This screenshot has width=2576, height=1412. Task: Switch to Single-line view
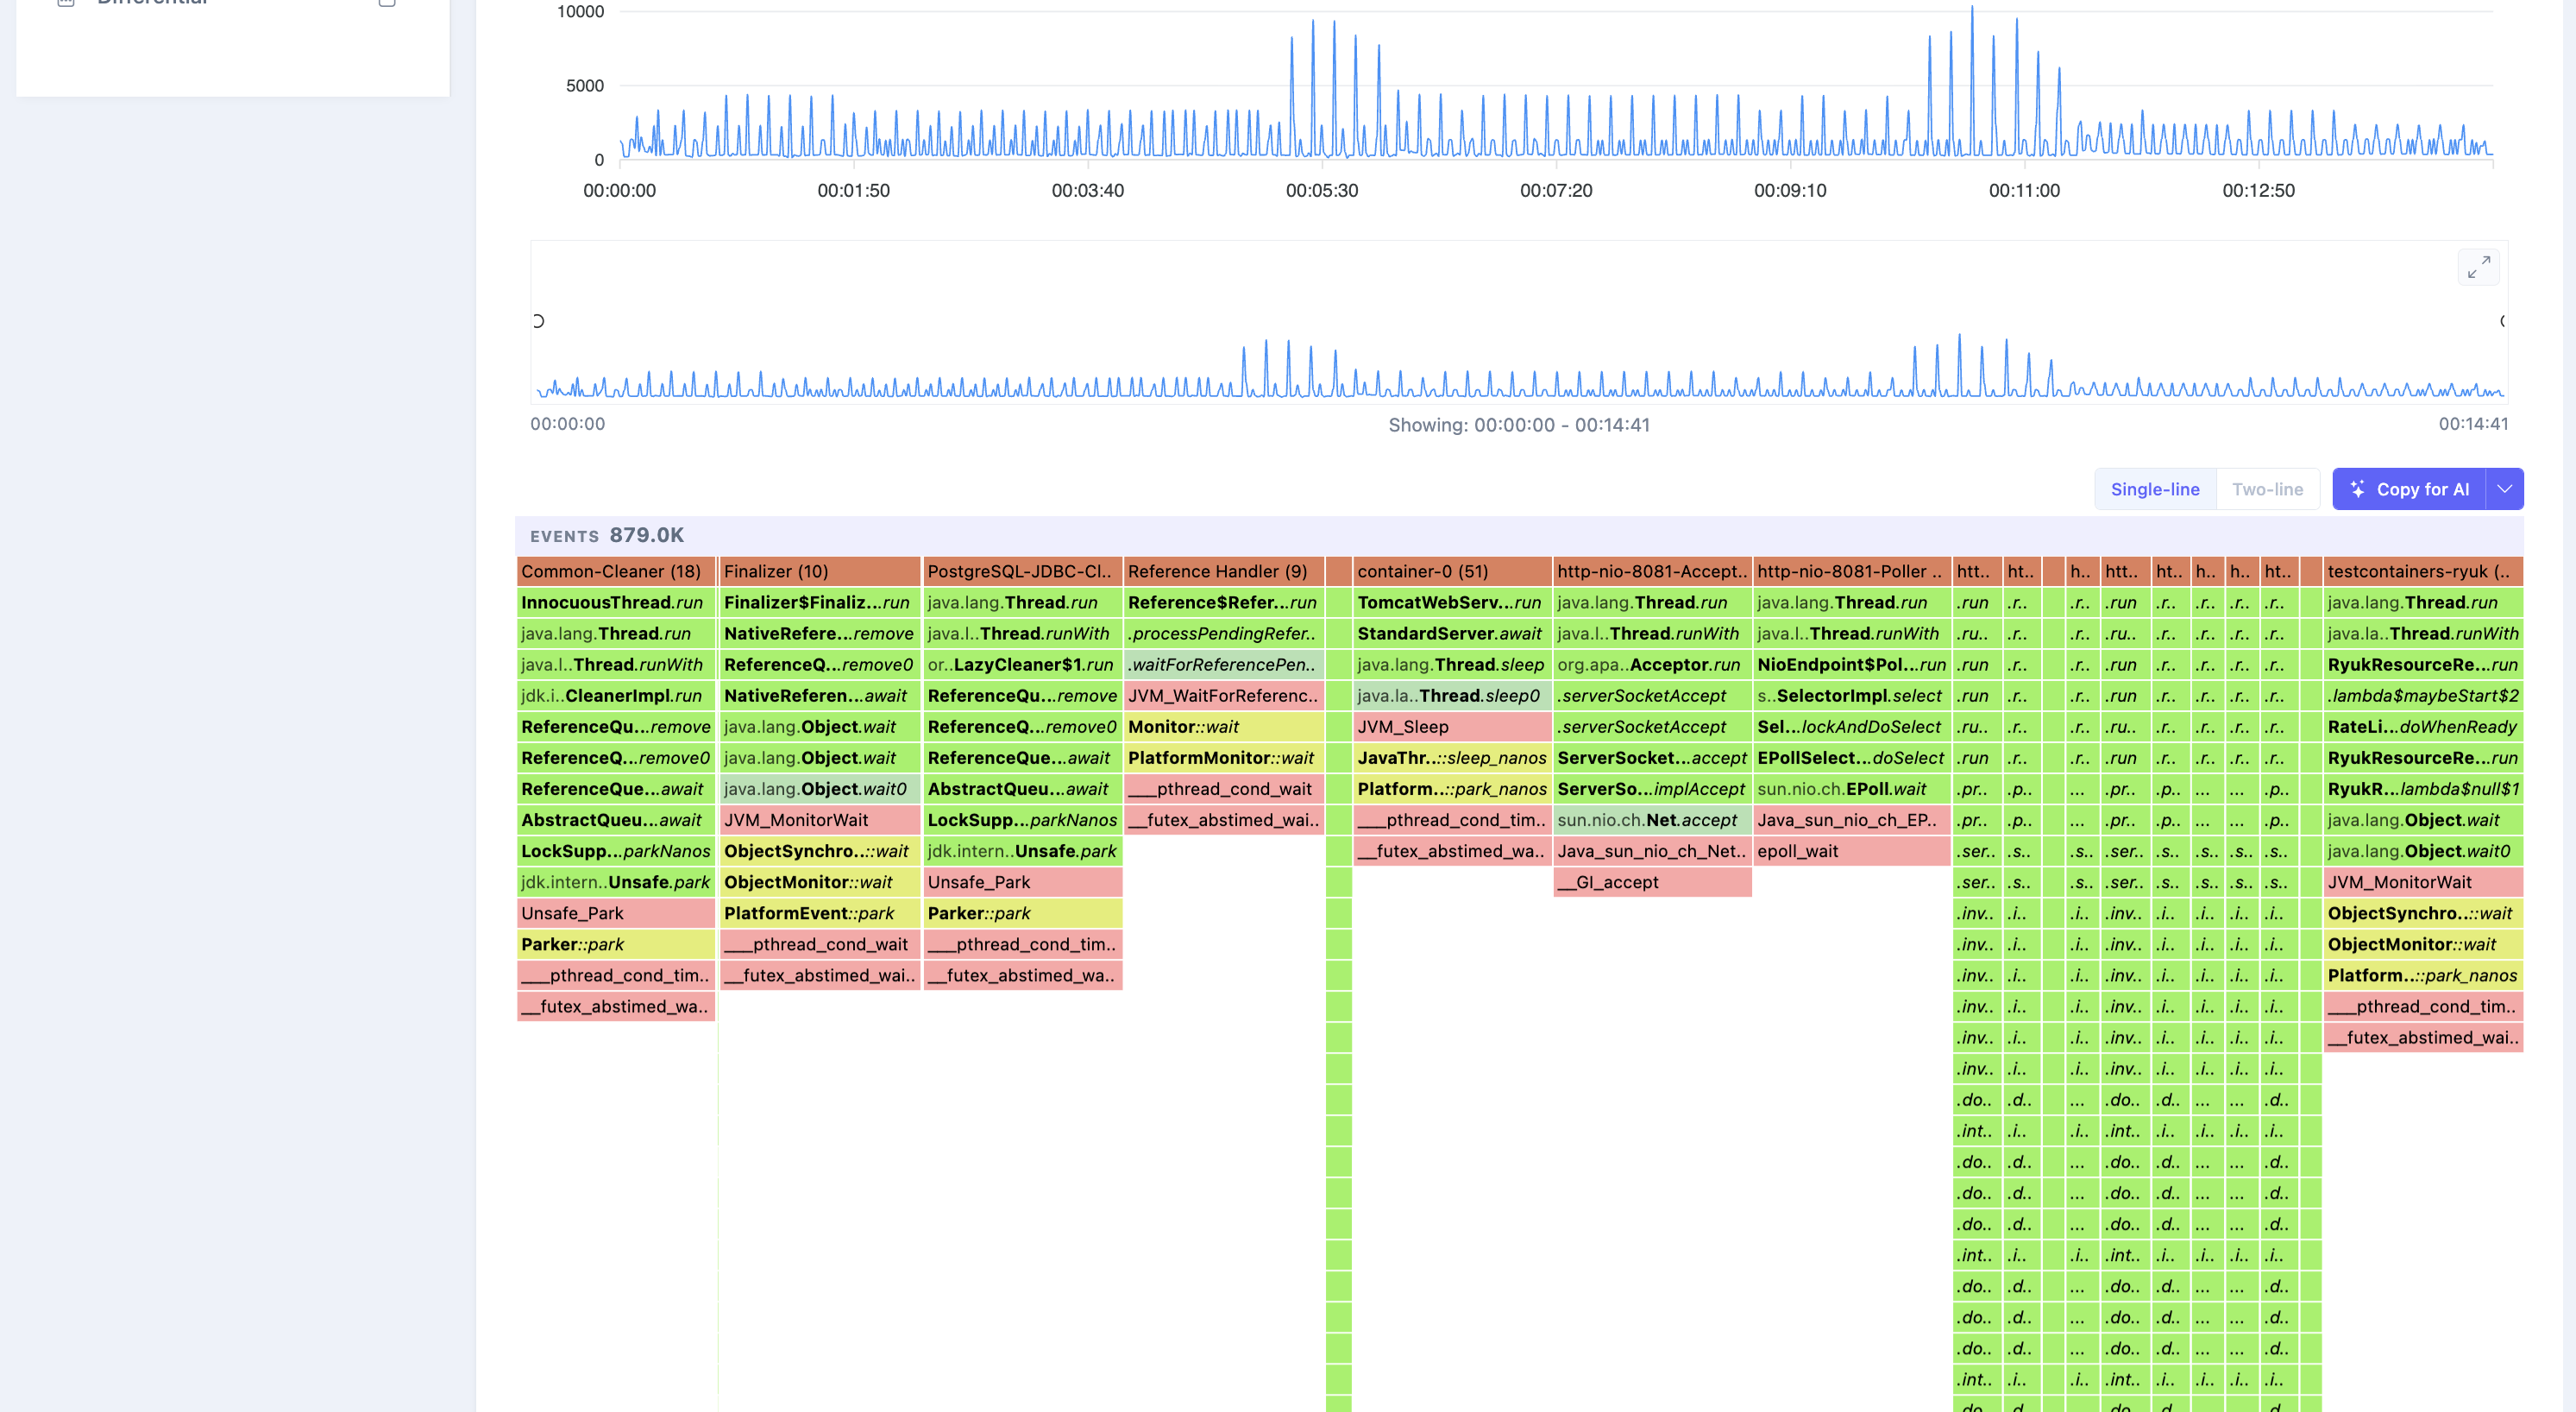2155,489
